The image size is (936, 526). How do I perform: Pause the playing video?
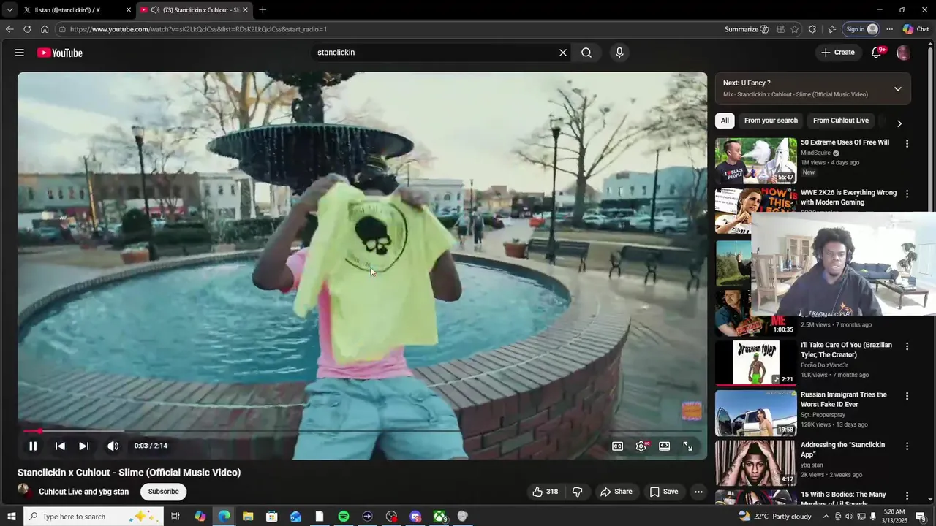(33, 446)
